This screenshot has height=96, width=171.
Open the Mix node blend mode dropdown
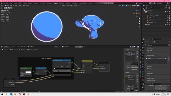(x=87, y=65)
